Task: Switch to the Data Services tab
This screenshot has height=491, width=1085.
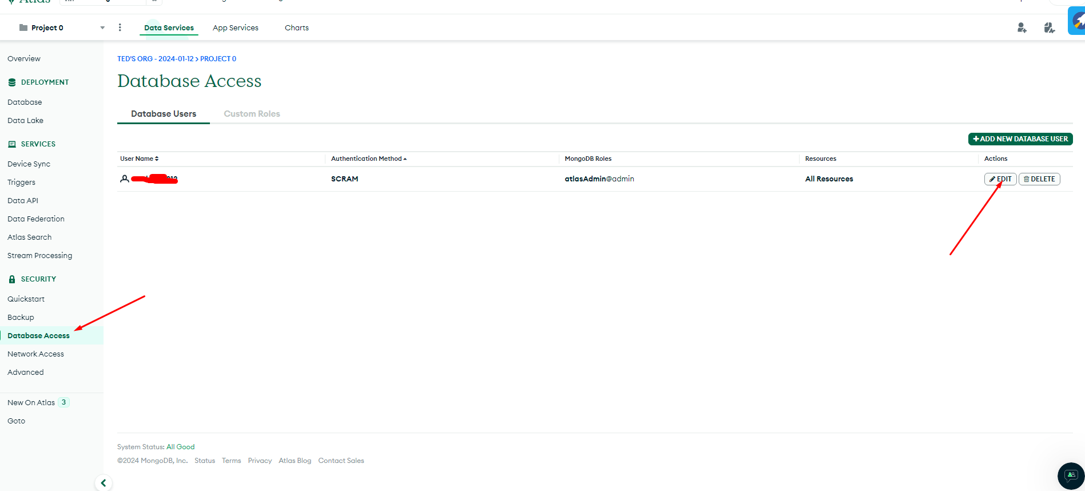Action: [169, 27]
